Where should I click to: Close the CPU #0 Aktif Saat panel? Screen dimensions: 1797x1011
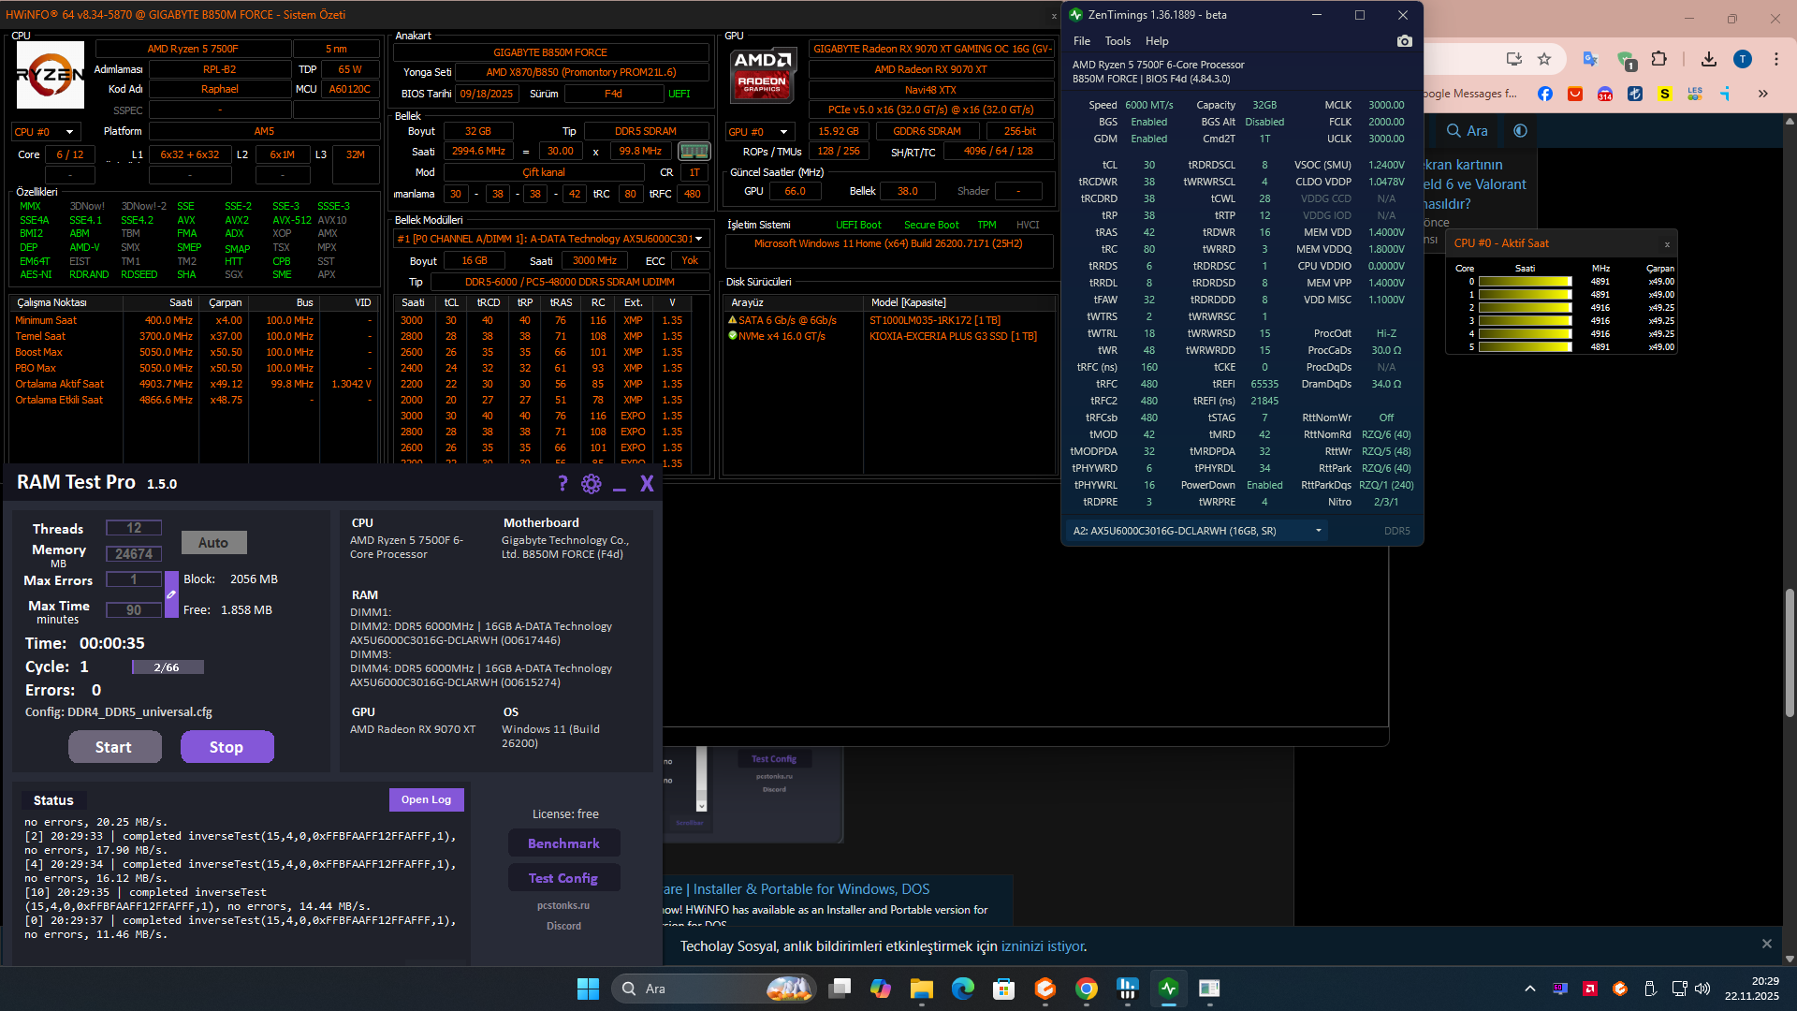point(1667,245)
